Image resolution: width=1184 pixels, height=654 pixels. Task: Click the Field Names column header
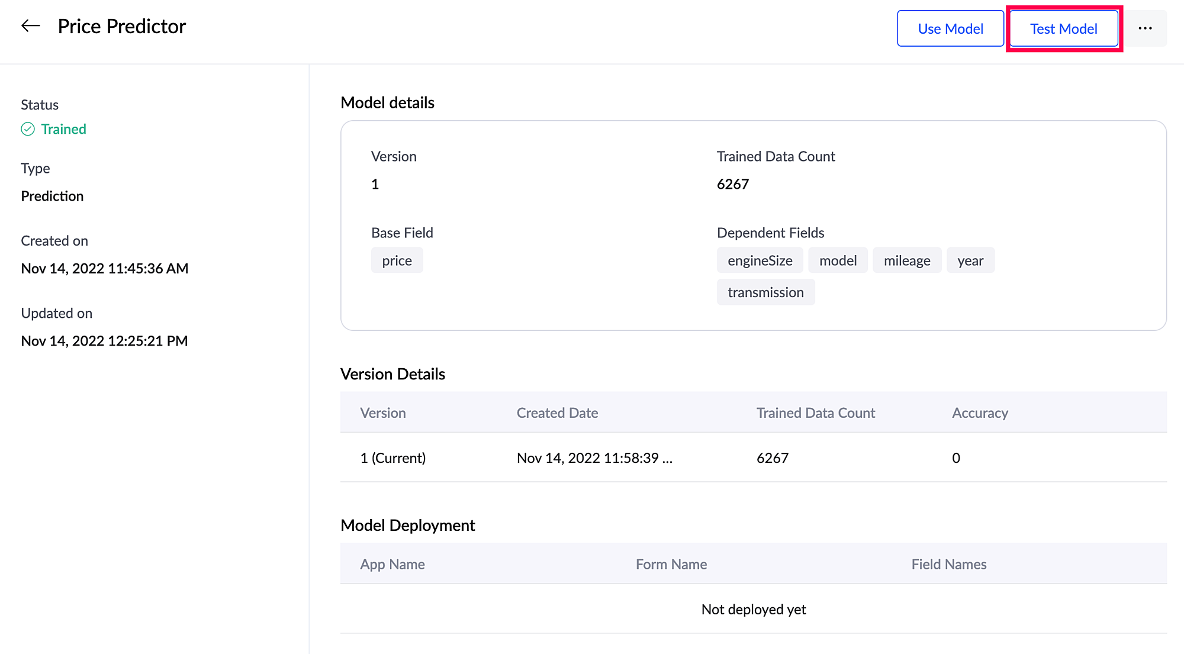tap(948, 564)
